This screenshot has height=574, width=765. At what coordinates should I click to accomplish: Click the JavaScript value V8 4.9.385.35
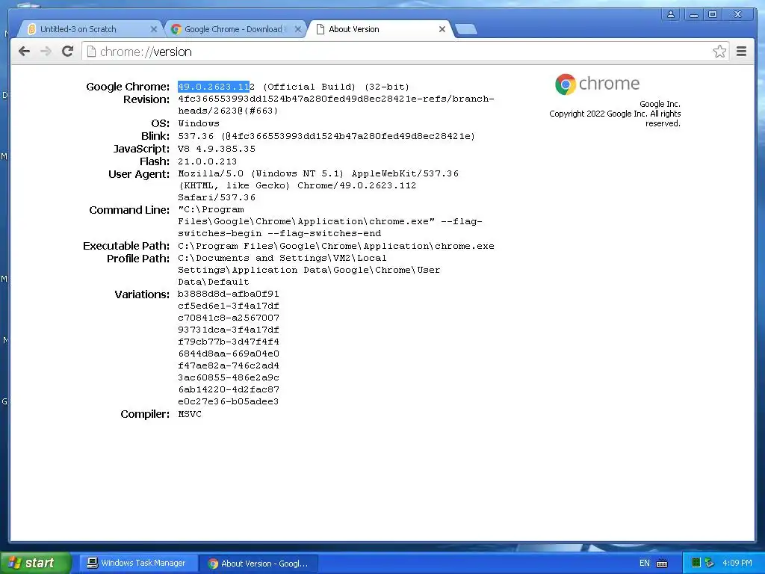217,149
